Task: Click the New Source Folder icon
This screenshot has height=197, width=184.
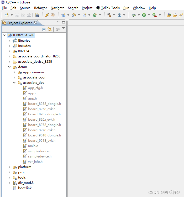Action: 74,15
